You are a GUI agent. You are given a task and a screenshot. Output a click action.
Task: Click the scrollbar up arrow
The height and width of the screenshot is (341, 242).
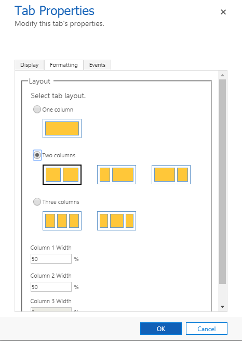pos(222,75)
